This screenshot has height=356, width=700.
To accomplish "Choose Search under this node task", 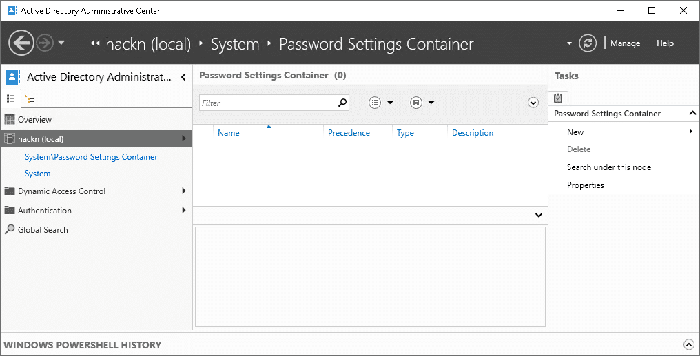I will click(609, 167).
